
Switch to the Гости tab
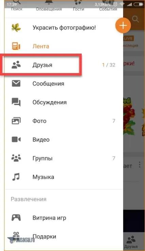79,6
